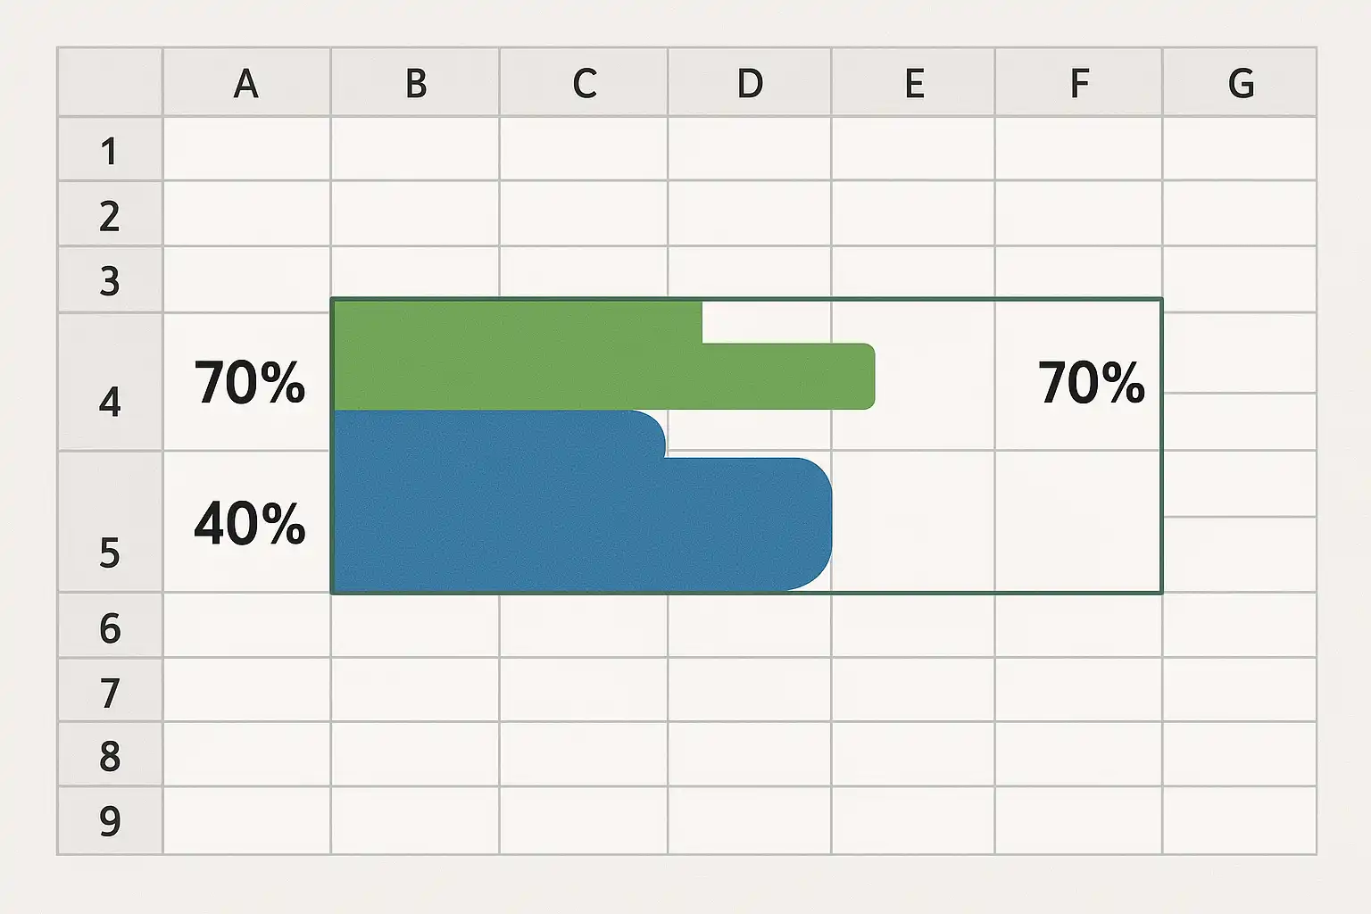This screenshot has height=914, width=1371.
Task: Select column B header
Action: (x=415, y=83)
